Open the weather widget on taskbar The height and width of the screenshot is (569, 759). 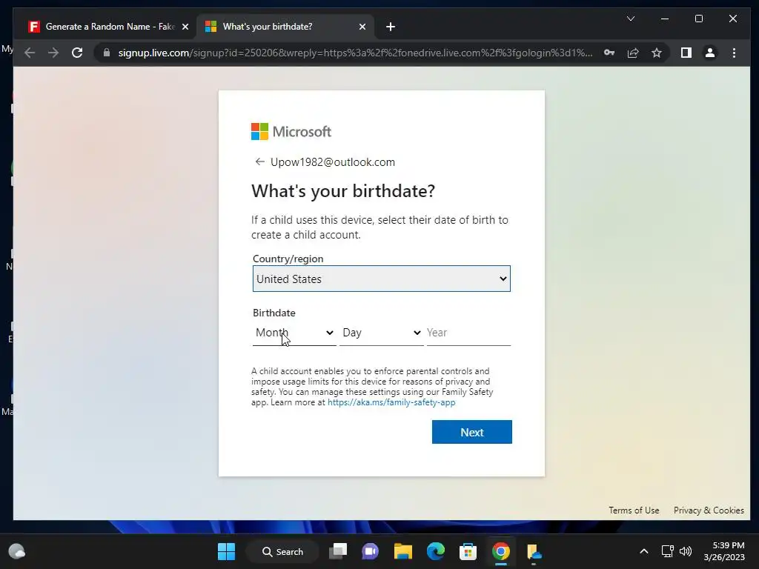pyautogui.click(x=17, y=551)
